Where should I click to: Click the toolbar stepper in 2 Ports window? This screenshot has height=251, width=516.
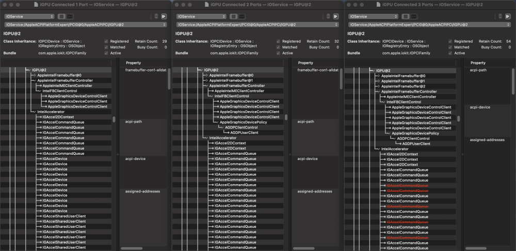(328, 16)
